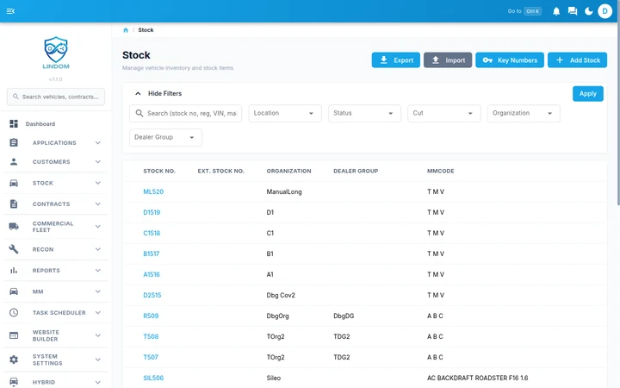Image resolution: width=620 pixels, height=388 pixels.
Task: Click the System Settings gear icon
Action: (14, 360)
